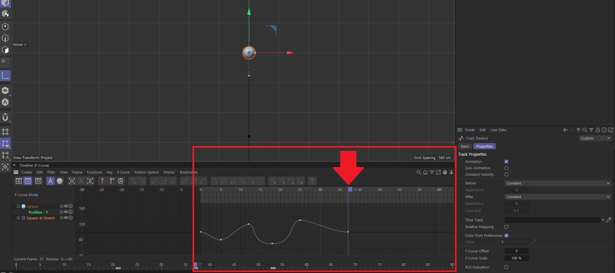
Task: Enable the Solo Animation checkbox
Action: click(x=506, y=168)
